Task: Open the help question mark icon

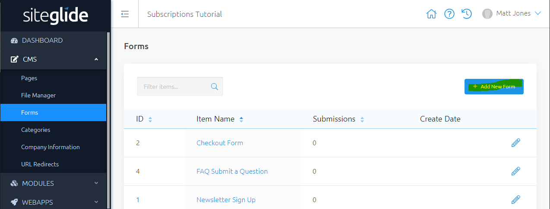Action: pos(449,14)
